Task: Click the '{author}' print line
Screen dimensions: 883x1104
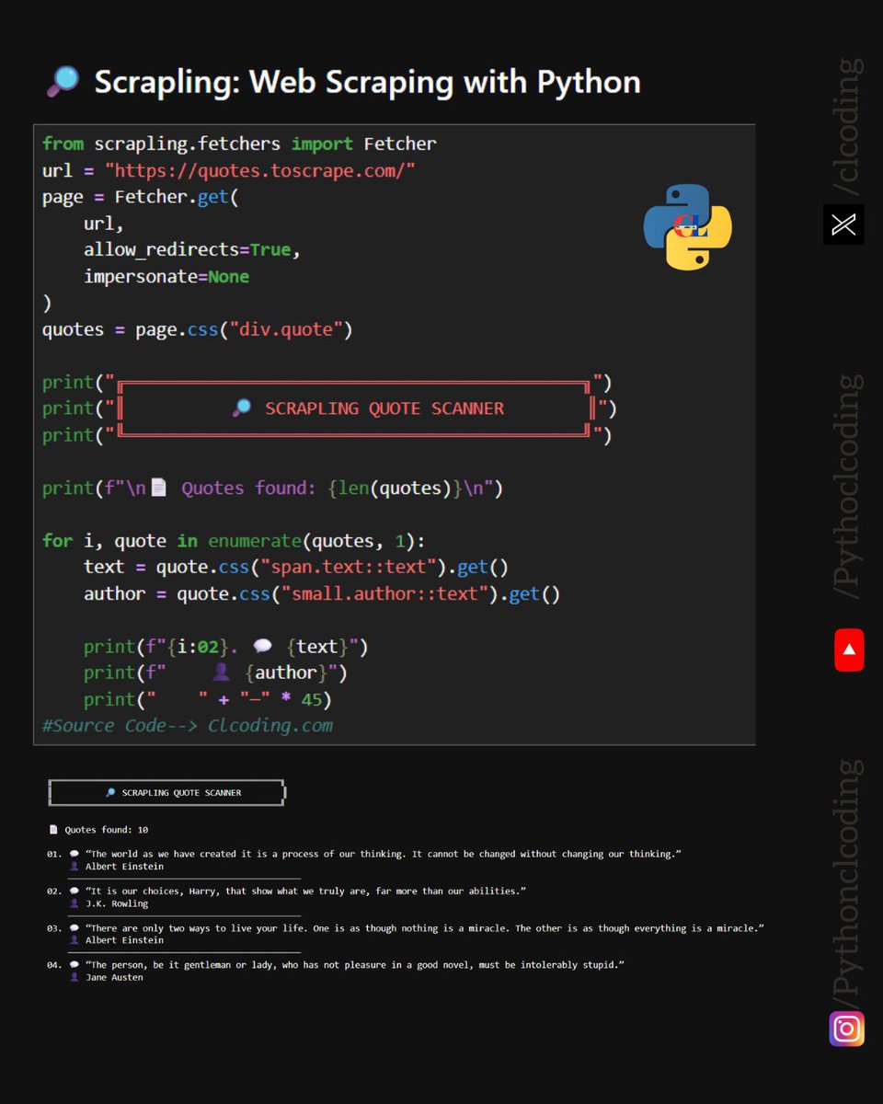Action: click(x=215, y=673)
